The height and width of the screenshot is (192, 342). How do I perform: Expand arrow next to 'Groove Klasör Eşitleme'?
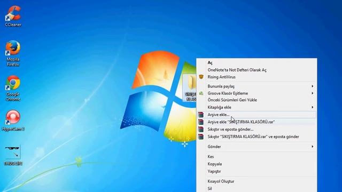(312, 93)
